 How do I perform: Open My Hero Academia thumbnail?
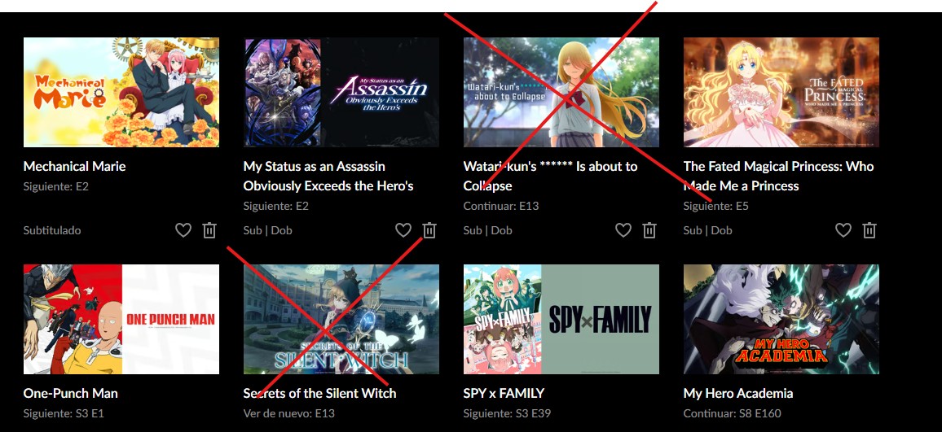781,319
